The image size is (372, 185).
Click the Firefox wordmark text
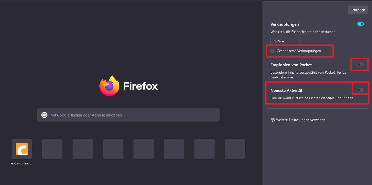[x=141, y=86]
